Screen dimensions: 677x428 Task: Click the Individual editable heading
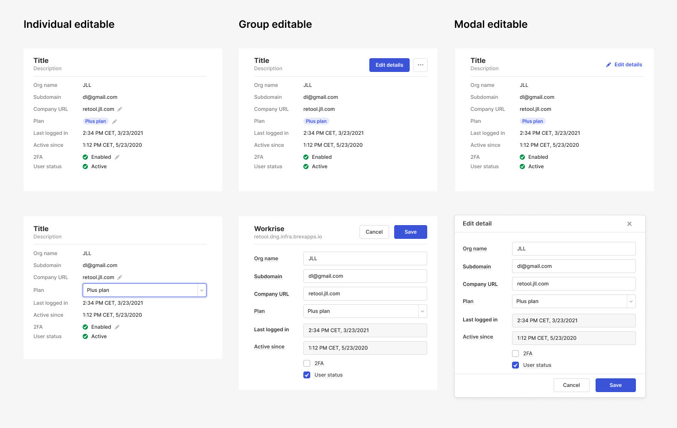tap(69, 24)
